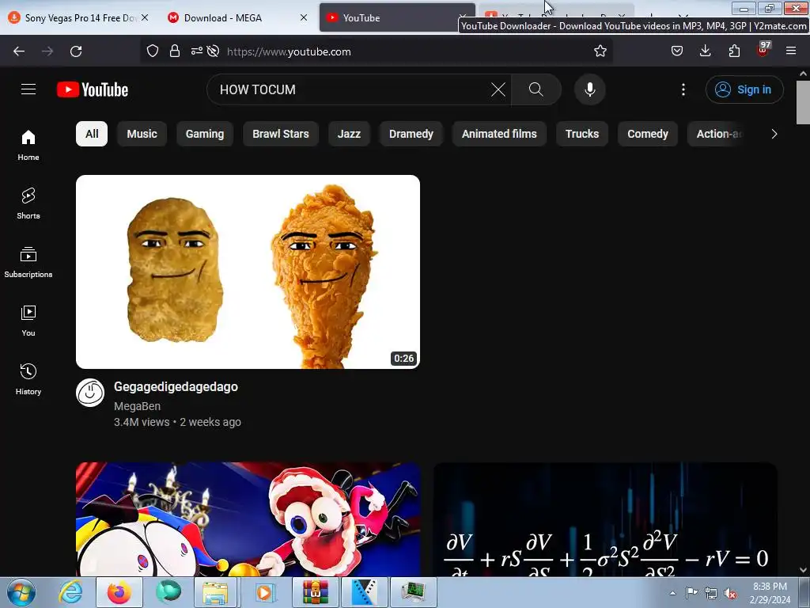Select the Dramedy filter chip
Image resolution: width=810 pixels, height=608 pixels.
pyautogui.click(x=411, y=134)
